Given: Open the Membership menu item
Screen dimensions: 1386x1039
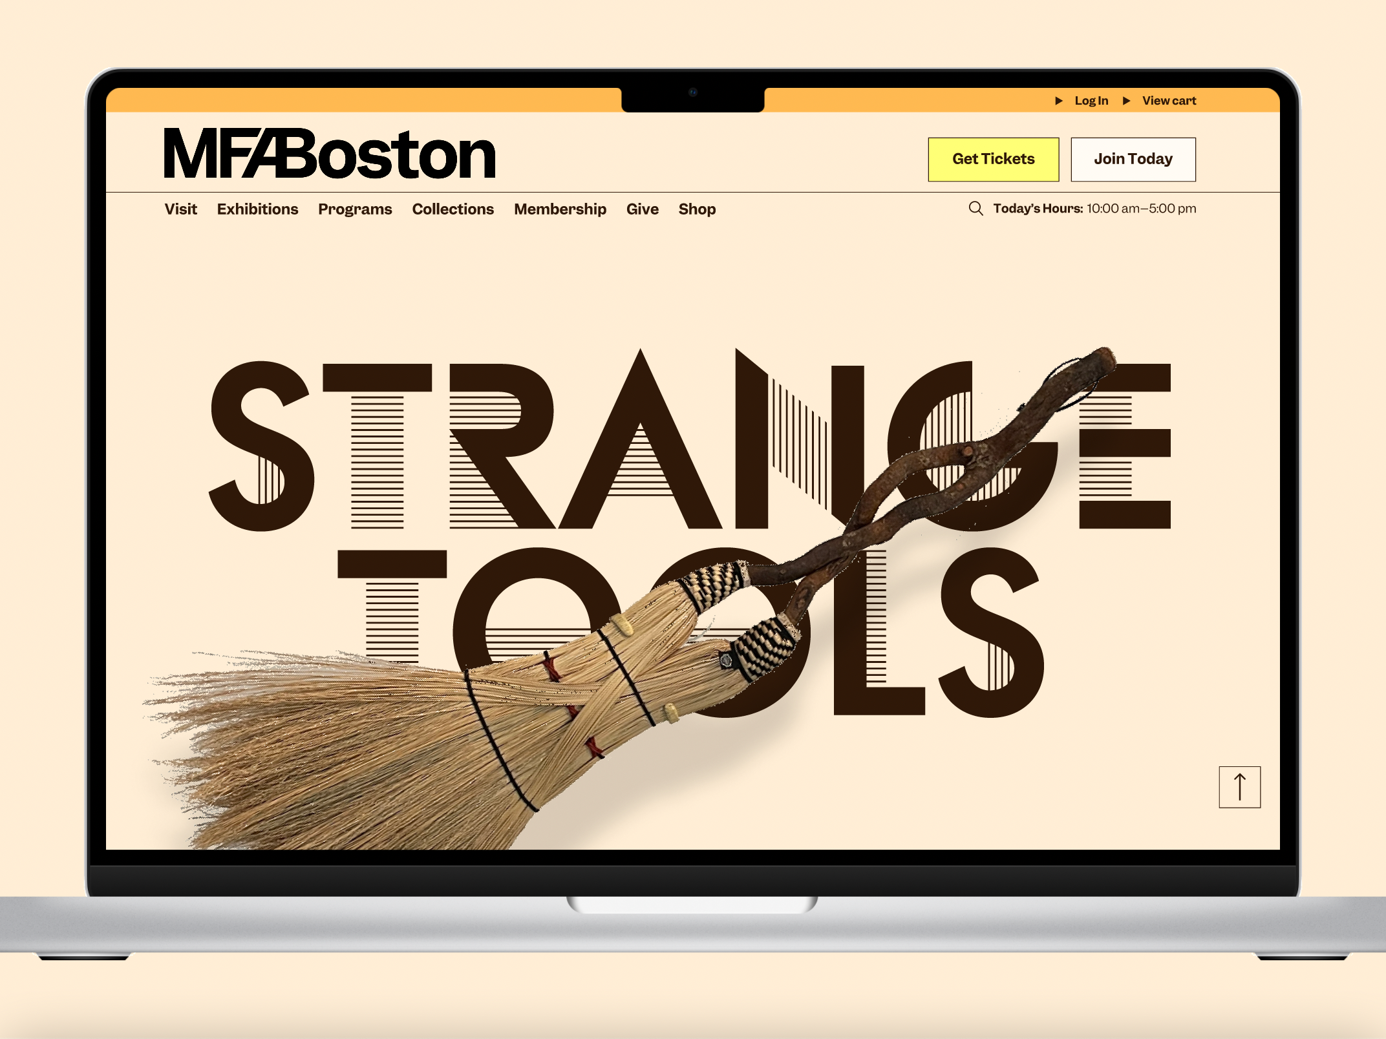Looking at the screenshot, I should (x=560, y=209).
